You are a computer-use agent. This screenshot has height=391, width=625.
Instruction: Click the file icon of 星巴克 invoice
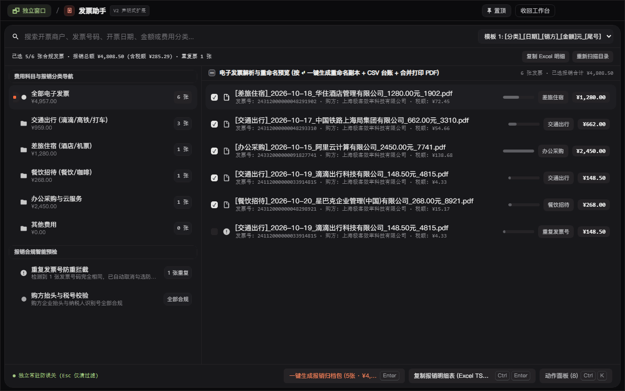227,205
